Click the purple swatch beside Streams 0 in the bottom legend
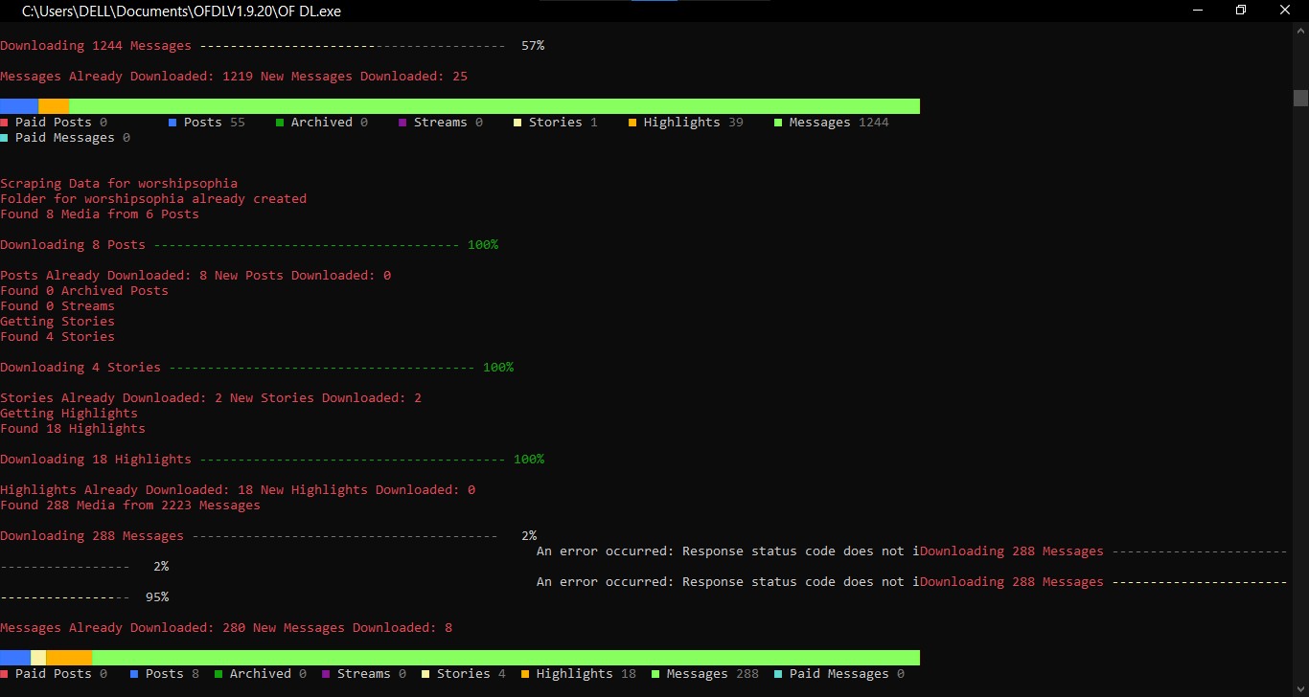Viewport: 1309px width, 697px height. point(326,674)
